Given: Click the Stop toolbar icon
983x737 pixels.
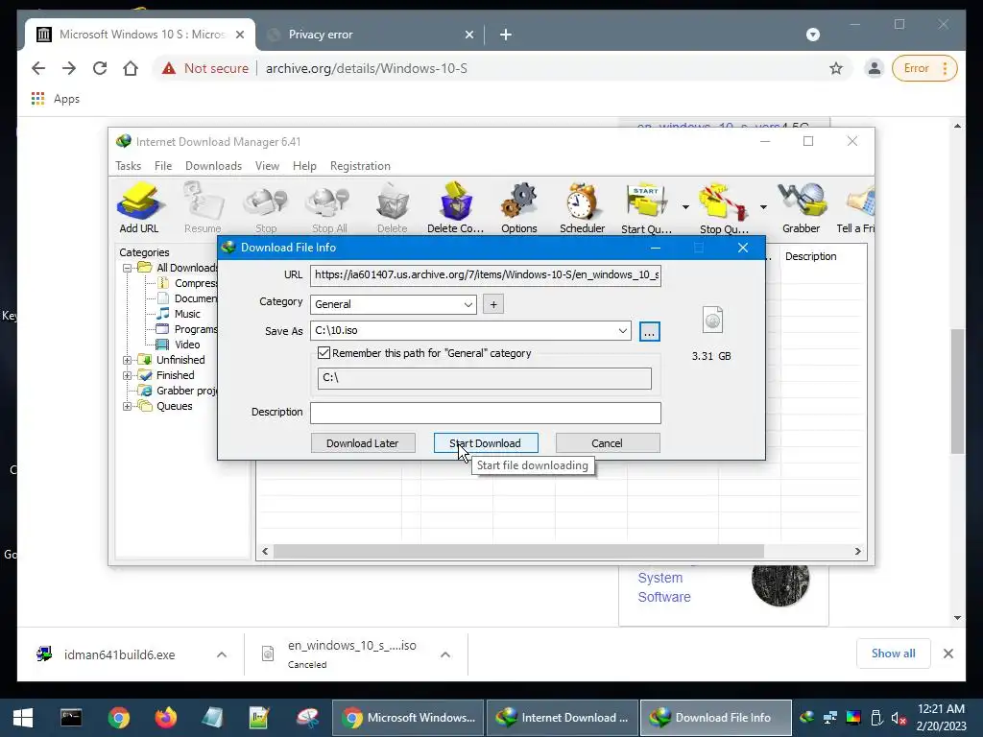Looking at the screenshot, I should point(266,207).
